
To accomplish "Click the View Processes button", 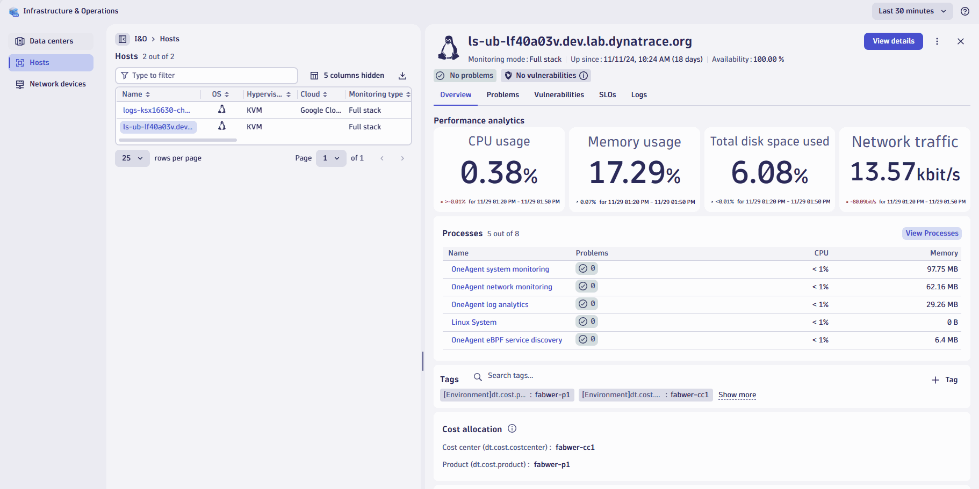I will [932, 233].
